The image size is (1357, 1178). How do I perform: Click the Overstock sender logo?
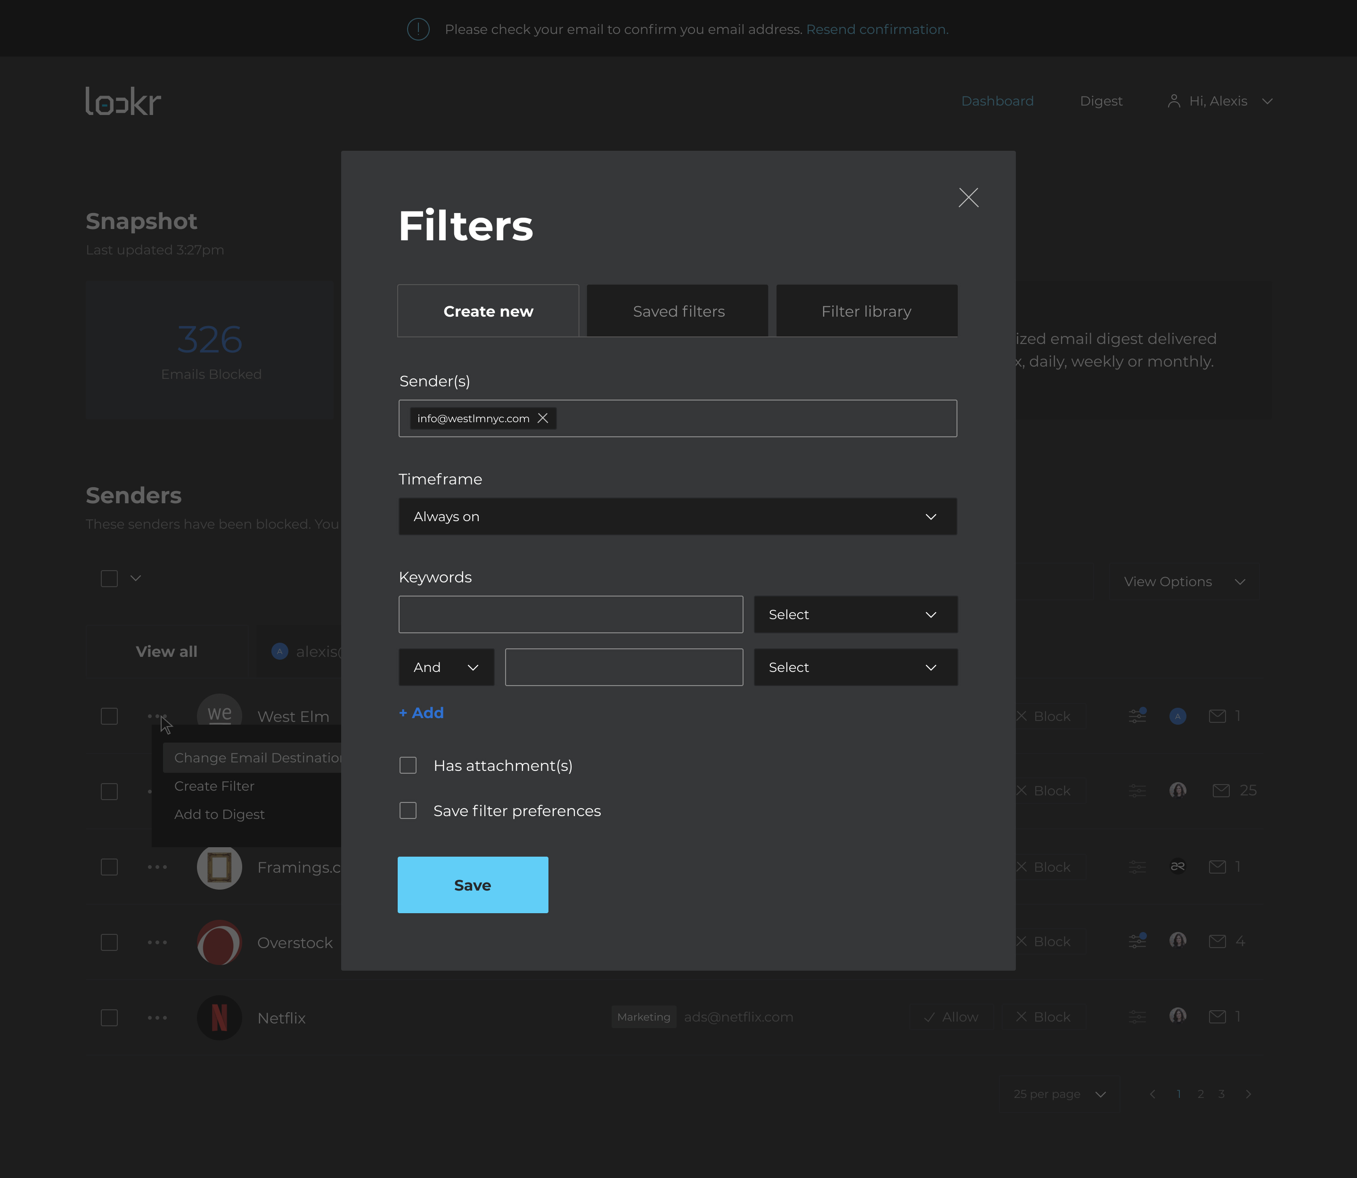point(220,942)
